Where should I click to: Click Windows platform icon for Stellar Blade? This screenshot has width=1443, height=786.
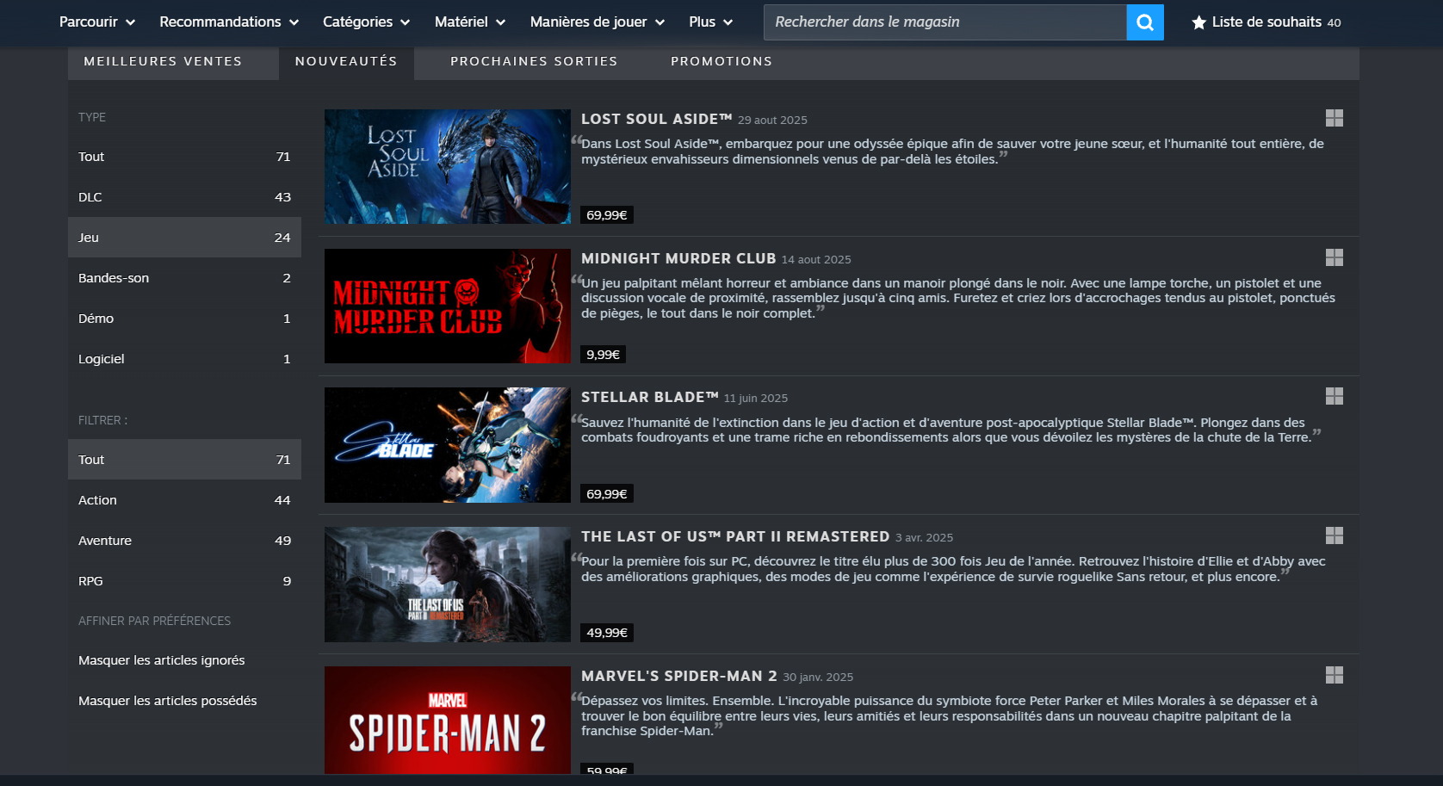(1334, 396)
